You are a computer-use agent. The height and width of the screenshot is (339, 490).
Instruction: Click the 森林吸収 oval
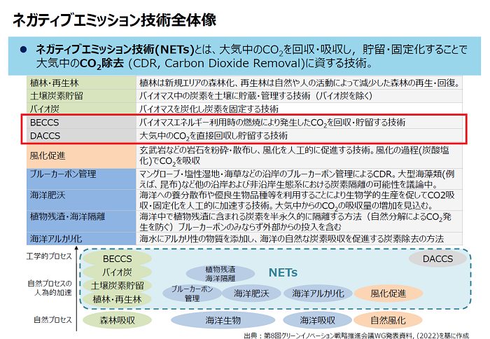click(x=116, y=320)
